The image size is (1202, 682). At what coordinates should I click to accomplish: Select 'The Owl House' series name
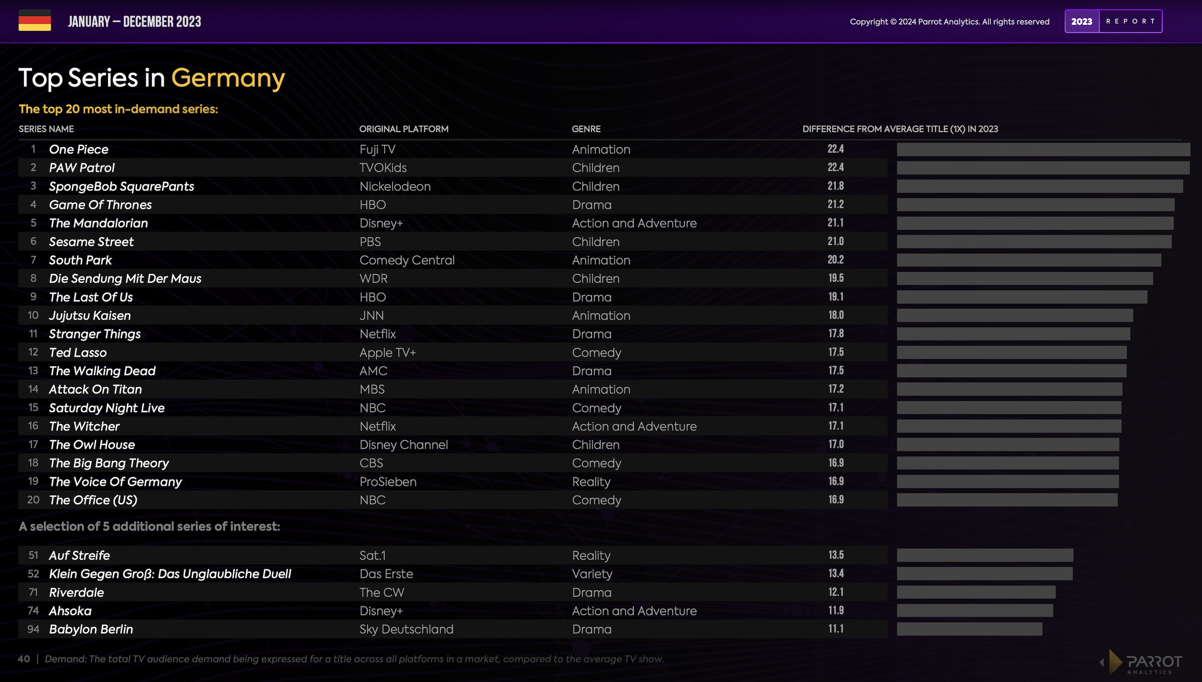(92, 444)
